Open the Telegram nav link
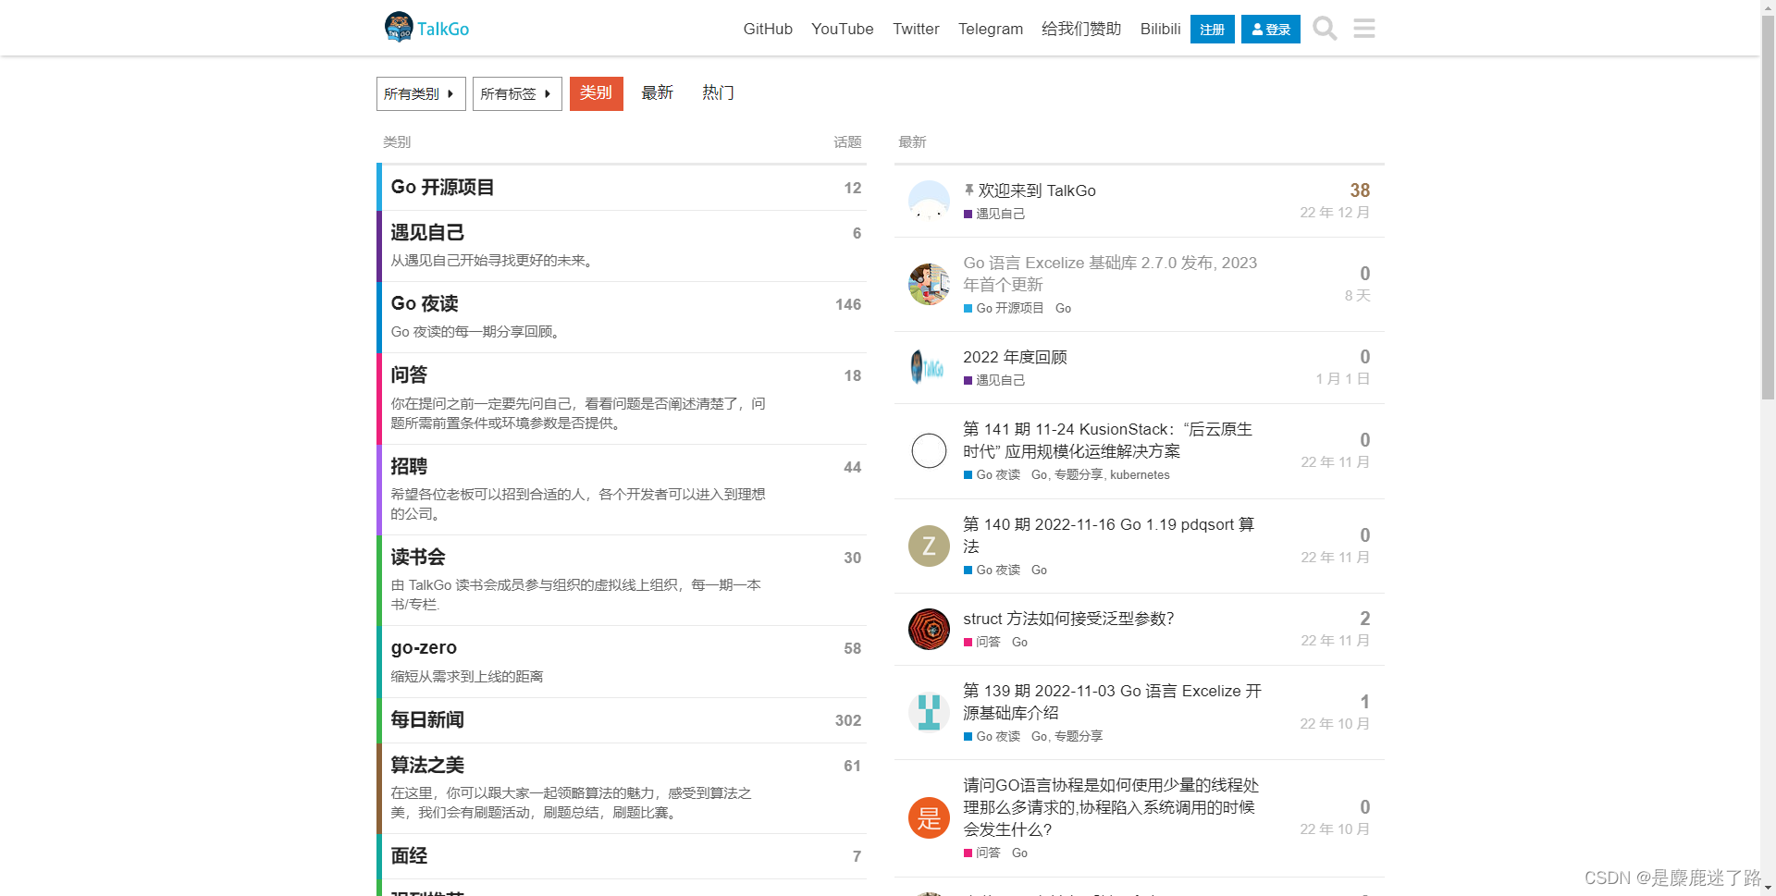Screen dimensions: 1776x896 991,29
